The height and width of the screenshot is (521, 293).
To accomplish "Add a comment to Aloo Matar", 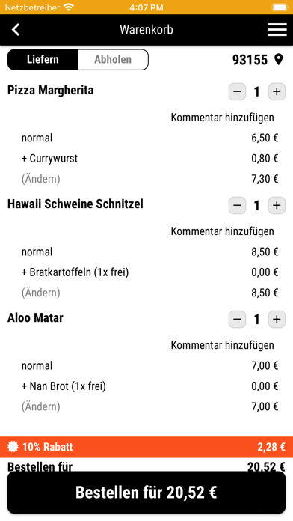I will [222, 345].
